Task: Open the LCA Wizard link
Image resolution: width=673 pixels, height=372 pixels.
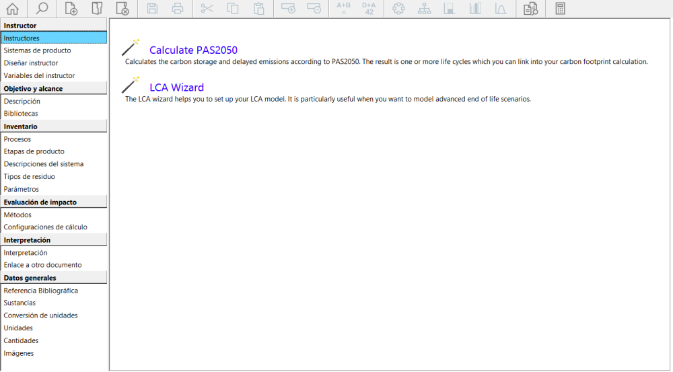Action: (x=176, y=87)
